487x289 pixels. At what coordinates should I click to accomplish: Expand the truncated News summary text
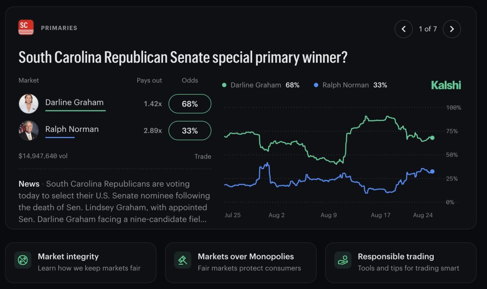(x=114, y=201)
